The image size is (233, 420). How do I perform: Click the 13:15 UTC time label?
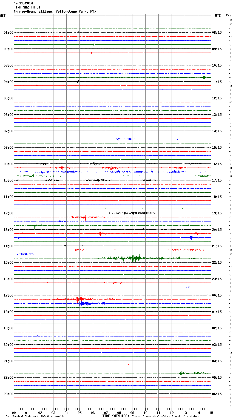tap(217, 115)
